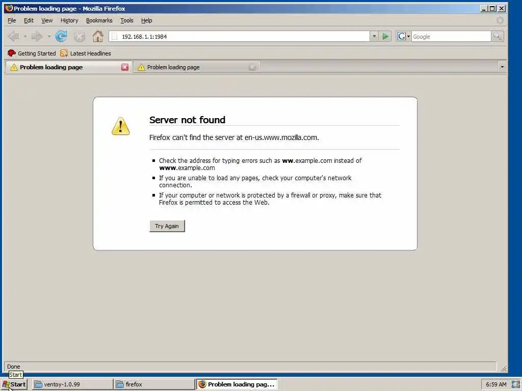Screen dimensions: 522x391
Task: Open Getting Started bookmark
Action: pos(32,53)
